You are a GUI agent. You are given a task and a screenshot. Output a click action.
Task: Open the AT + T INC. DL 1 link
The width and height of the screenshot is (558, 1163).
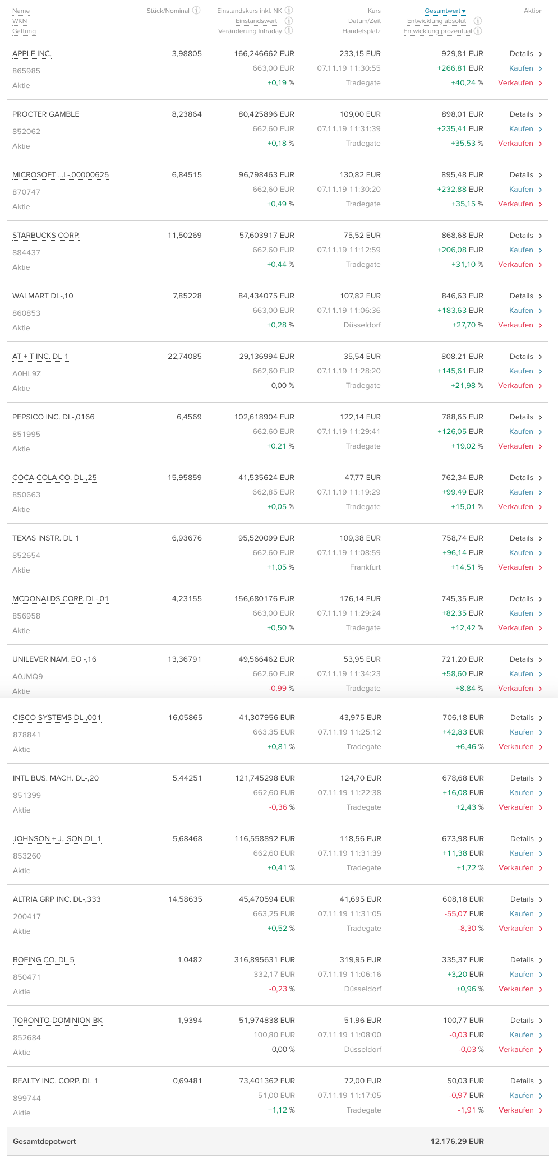40,357
